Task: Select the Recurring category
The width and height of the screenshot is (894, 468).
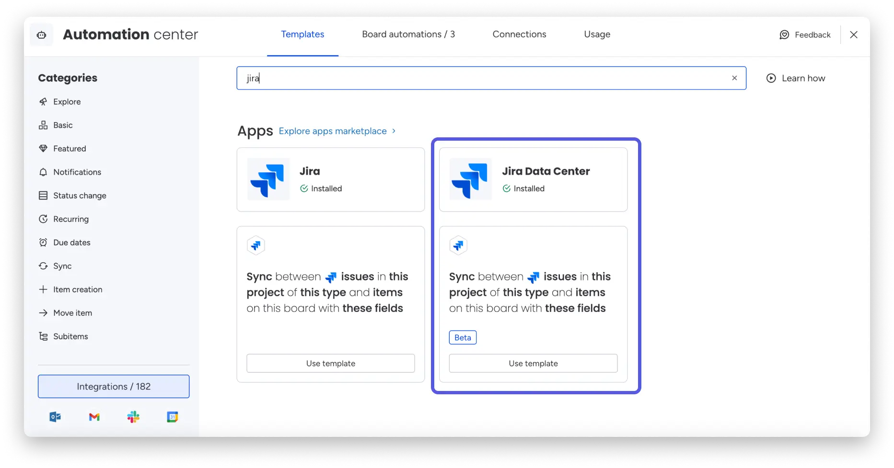Action: (x=71, y=219)
